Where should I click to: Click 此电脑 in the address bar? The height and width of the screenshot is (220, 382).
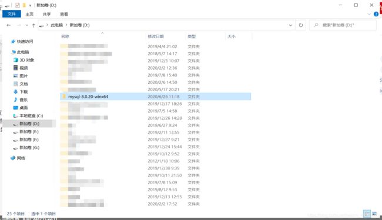point(57,25)
